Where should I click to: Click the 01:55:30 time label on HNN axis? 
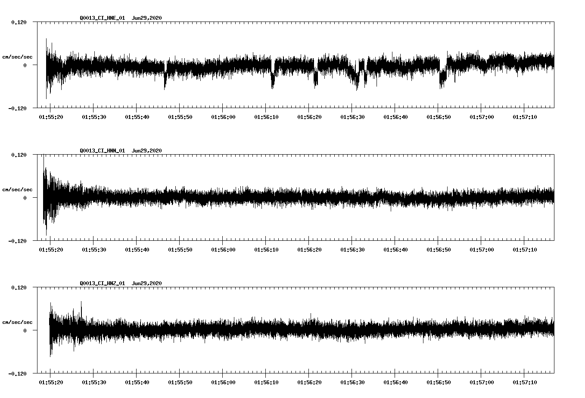click(x=93, y=249)
